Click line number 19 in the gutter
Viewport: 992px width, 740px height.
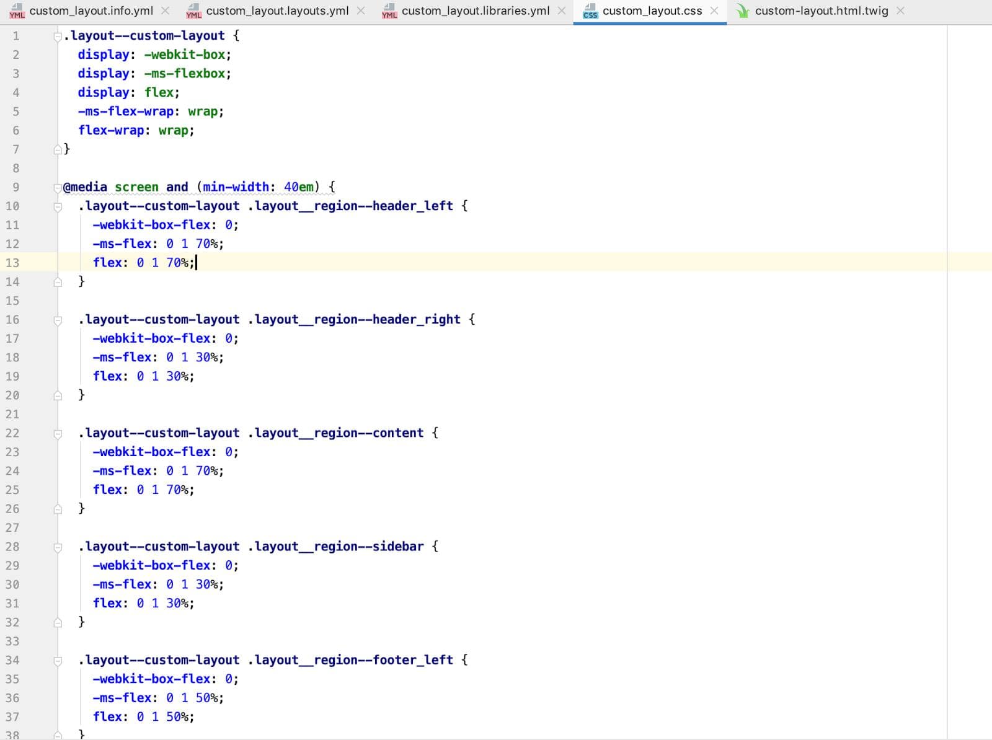tap(12, 376)
